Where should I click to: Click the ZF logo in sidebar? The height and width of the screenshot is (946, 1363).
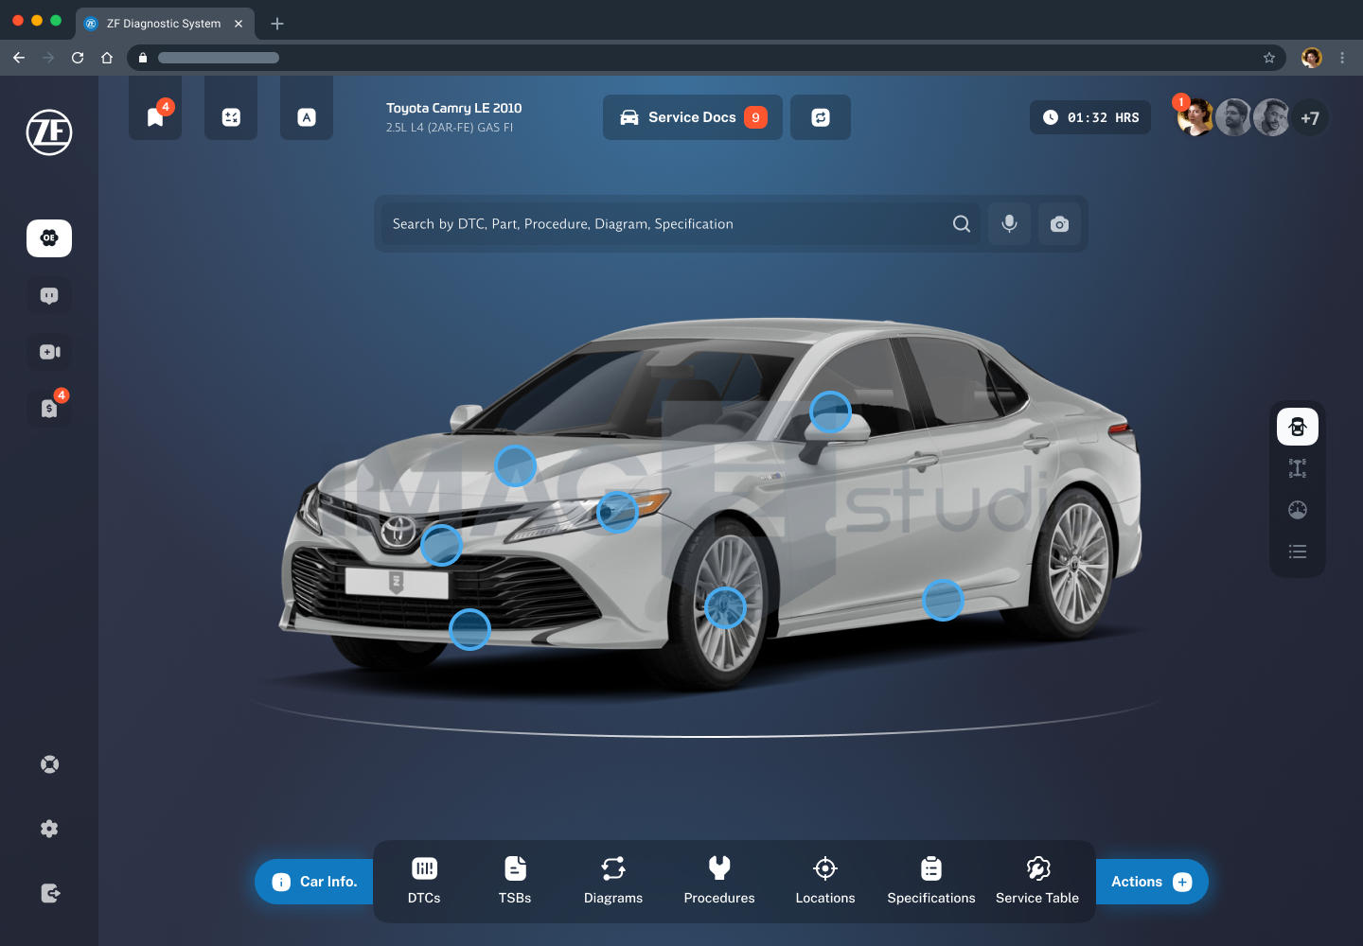[x=49, y=132]
